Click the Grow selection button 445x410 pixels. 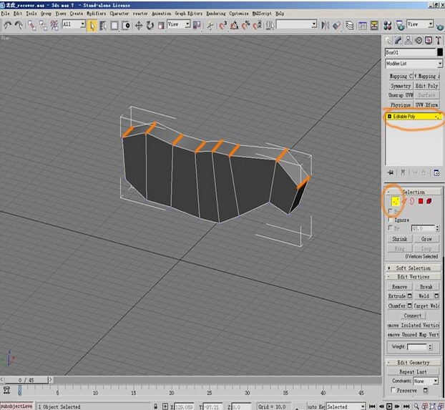(x=426, y=239)
